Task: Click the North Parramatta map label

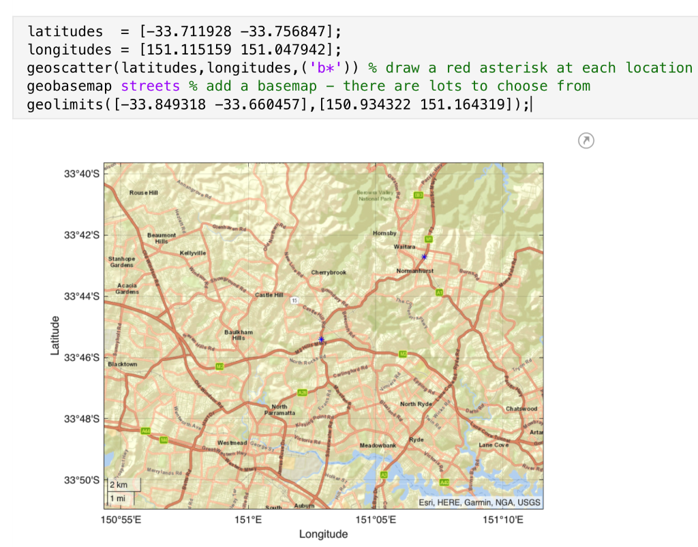Action: tap(279, 409)
